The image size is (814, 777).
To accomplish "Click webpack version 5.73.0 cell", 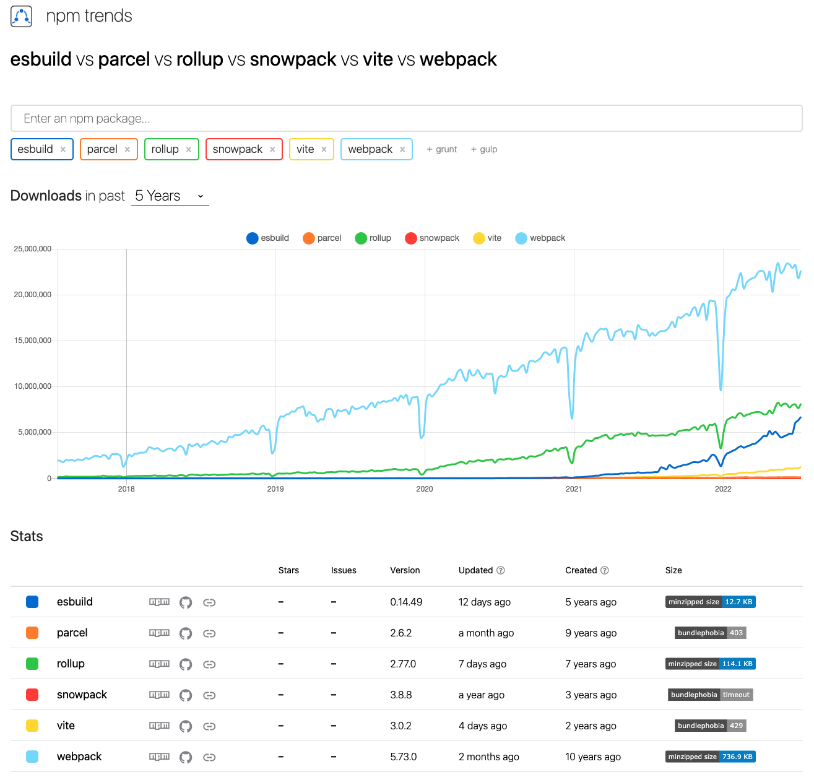I will pos(404,757).
